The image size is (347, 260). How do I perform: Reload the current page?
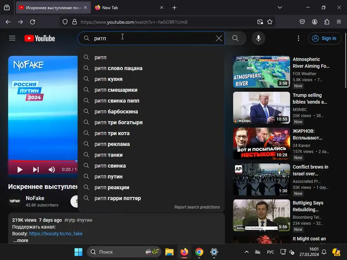click(x=33, y=22)
